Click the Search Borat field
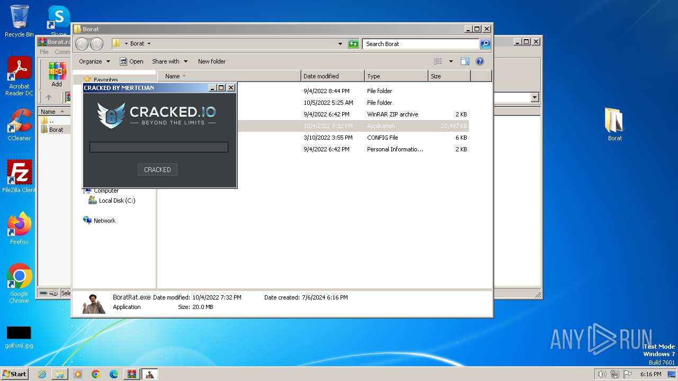Viewport: 678px width, 381px height. coord(421,44)
